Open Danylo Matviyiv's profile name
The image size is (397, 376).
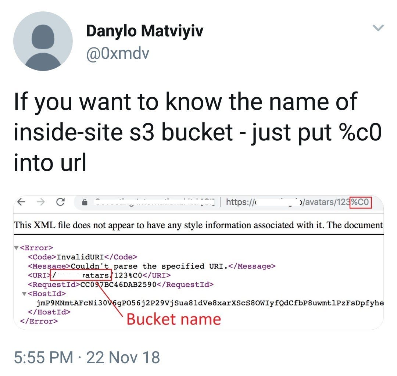click(144, 31)
